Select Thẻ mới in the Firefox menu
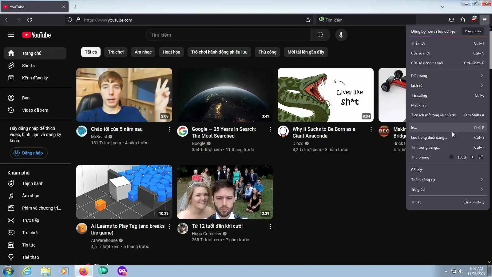The image size is (492, 277). [x=447, y=43]
